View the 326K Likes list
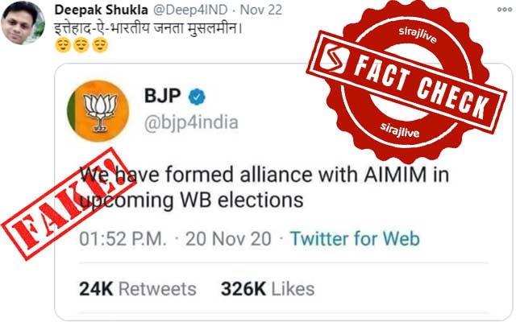The height and width of the screenshot is (322, 516). point(268,289)
